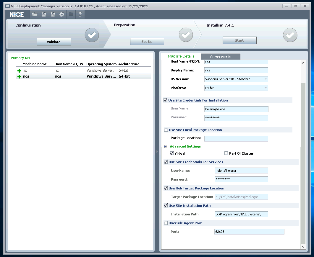The height and width of the screenshot is (257, 314).
Task: Switch to the Components tab
Action: [x=220, y=57]
